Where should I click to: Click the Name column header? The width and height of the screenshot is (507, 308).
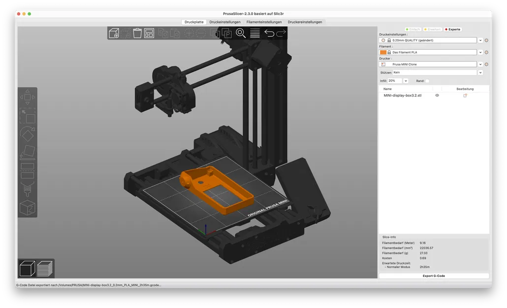[387, 89]
